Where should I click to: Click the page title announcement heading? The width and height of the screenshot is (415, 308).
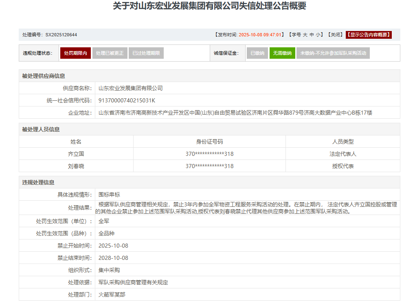coord(209,6)
